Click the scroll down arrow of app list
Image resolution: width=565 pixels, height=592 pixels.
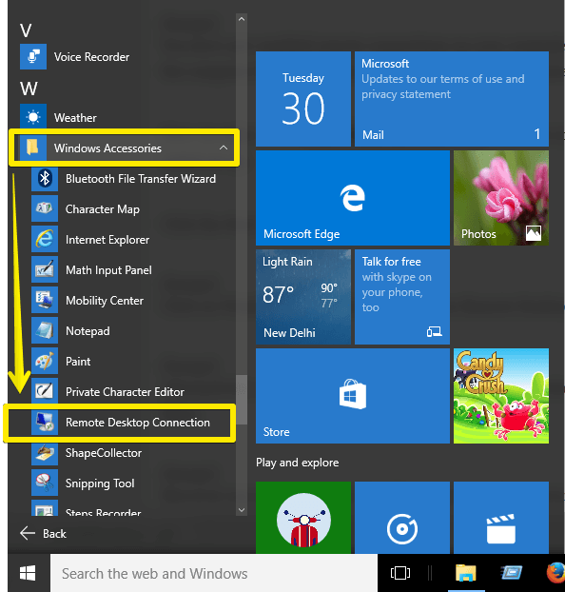click(242, 510)
